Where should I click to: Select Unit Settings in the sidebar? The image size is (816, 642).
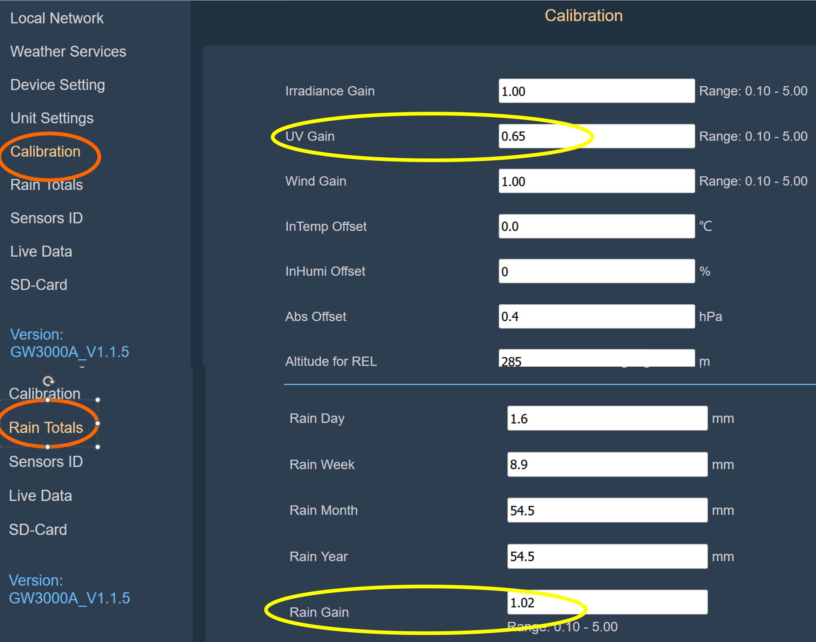52,118
